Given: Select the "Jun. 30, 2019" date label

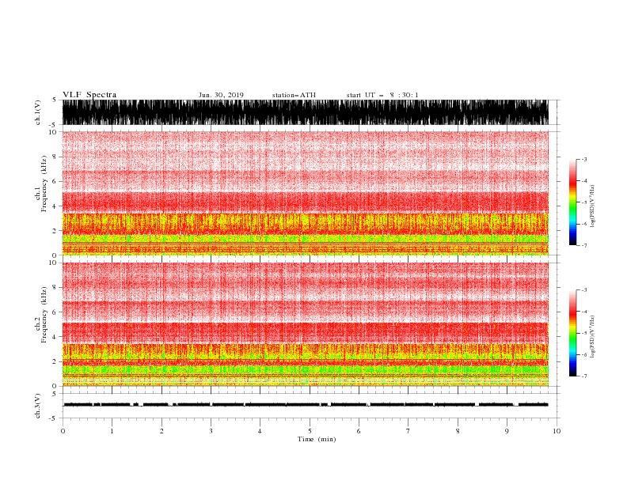Looking at the screenshot, I should (x=221, y=95).
